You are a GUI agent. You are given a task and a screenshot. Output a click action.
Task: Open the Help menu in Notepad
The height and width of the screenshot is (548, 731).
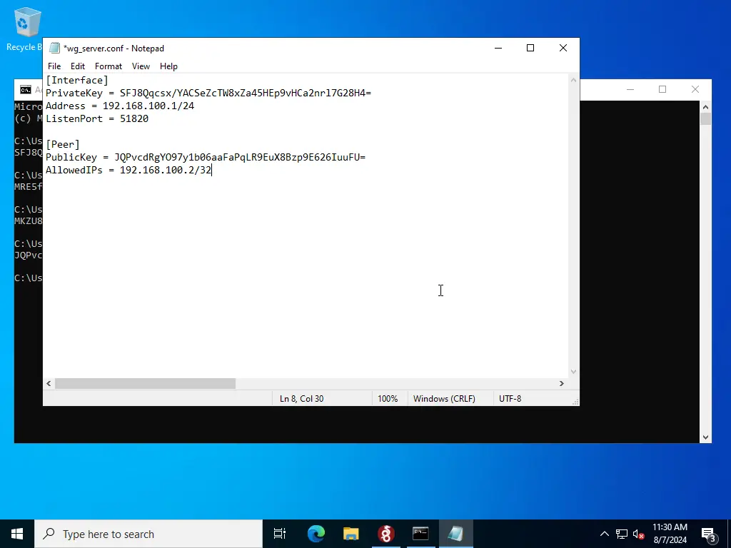[x=168, y=66]
